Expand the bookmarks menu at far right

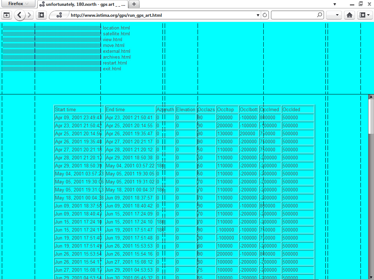[x=365, y=15]
